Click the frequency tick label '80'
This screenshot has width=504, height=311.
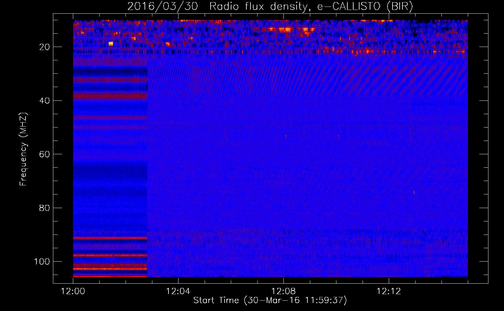point(45,208)
